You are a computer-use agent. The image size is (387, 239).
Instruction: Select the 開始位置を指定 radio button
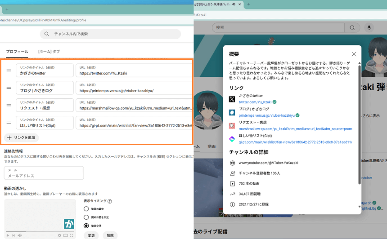pos(86,217)
